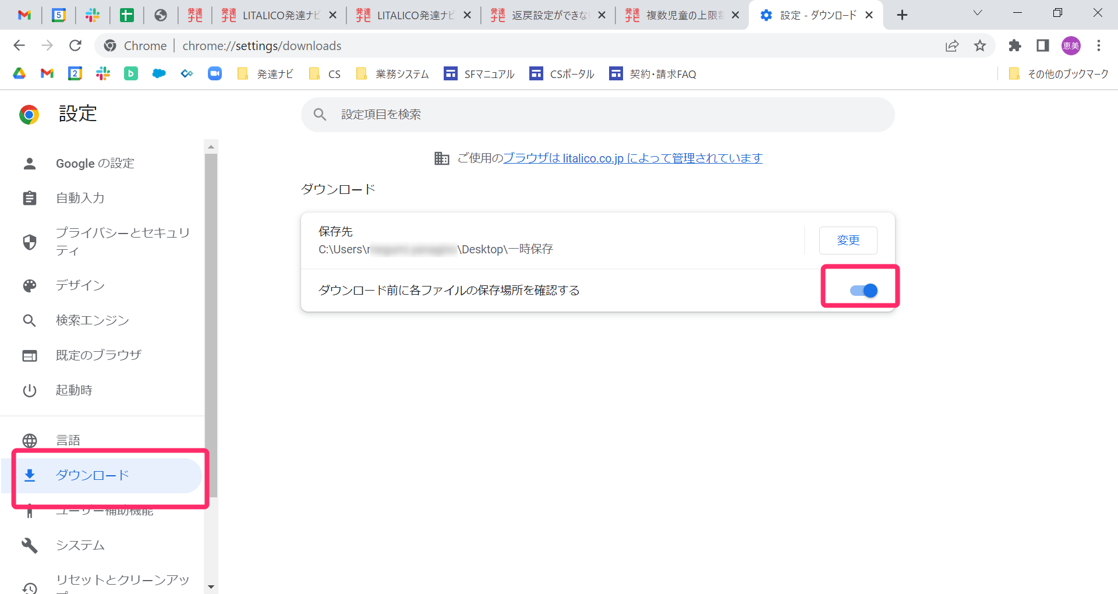Open the side panel icon
This screenshot has height=594, width=1118.
pyautogui.click(x=1043, y=45)
